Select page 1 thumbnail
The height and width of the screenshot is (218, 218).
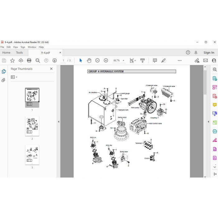32,97
